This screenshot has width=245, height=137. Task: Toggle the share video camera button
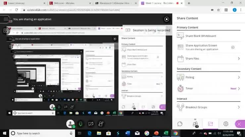pos(91,124)
